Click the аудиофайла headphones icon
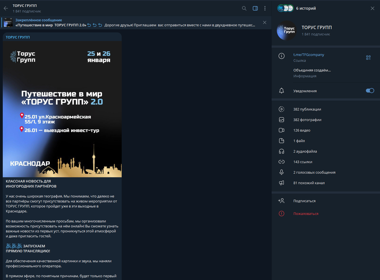 (x=282, y=151)
